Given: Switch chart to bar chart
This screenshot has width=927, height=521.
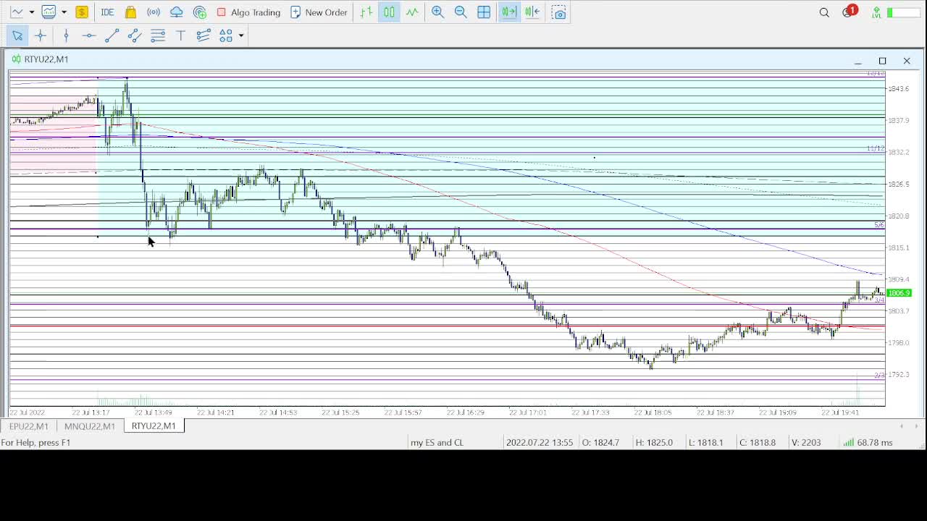Looking at the screenshot, I should tap(366, 12).
